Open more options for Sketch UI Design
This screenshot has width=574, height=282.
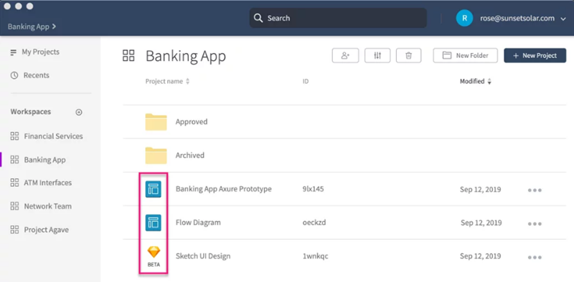(535, 257)
